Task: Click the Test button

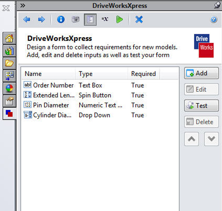Action: (x=201, y=106)
